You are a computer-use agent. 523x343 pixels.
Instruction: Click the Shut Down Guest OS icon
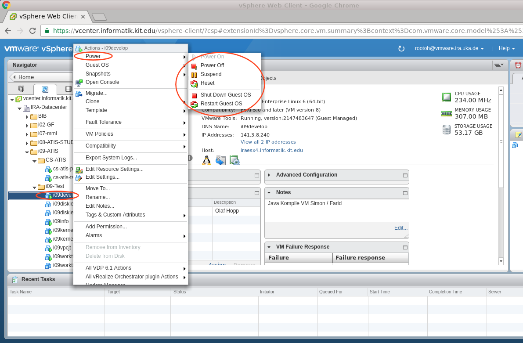coord(194,95)
